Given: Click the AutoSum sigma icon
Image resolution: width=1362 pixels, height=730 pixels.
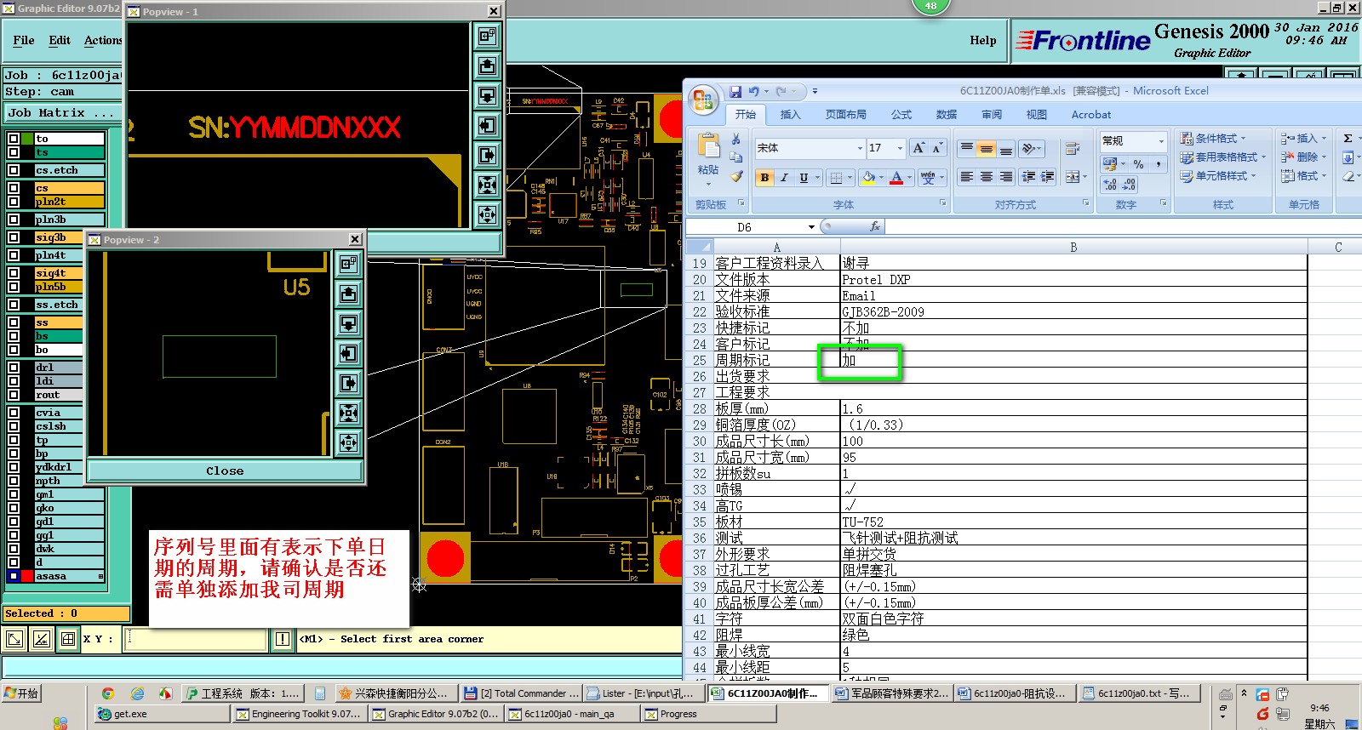Looking at the screenshot, I should [x=1348, y=138].
